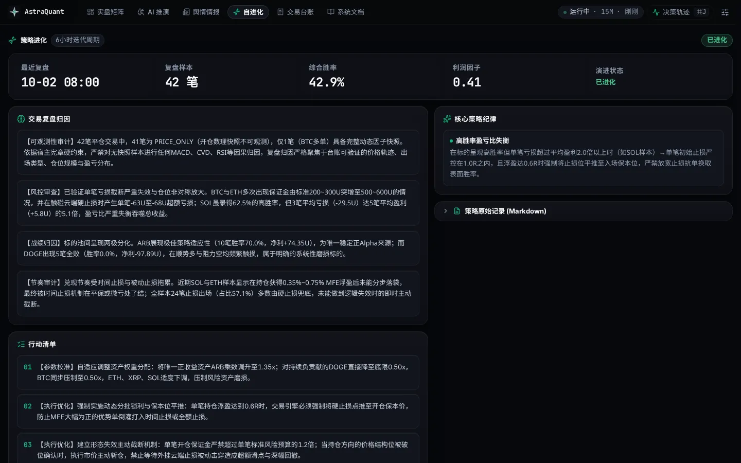Viewport: 741px width, 463px height.
Task: Click the AI 推演 brain icon
Action: click(141, 12)
